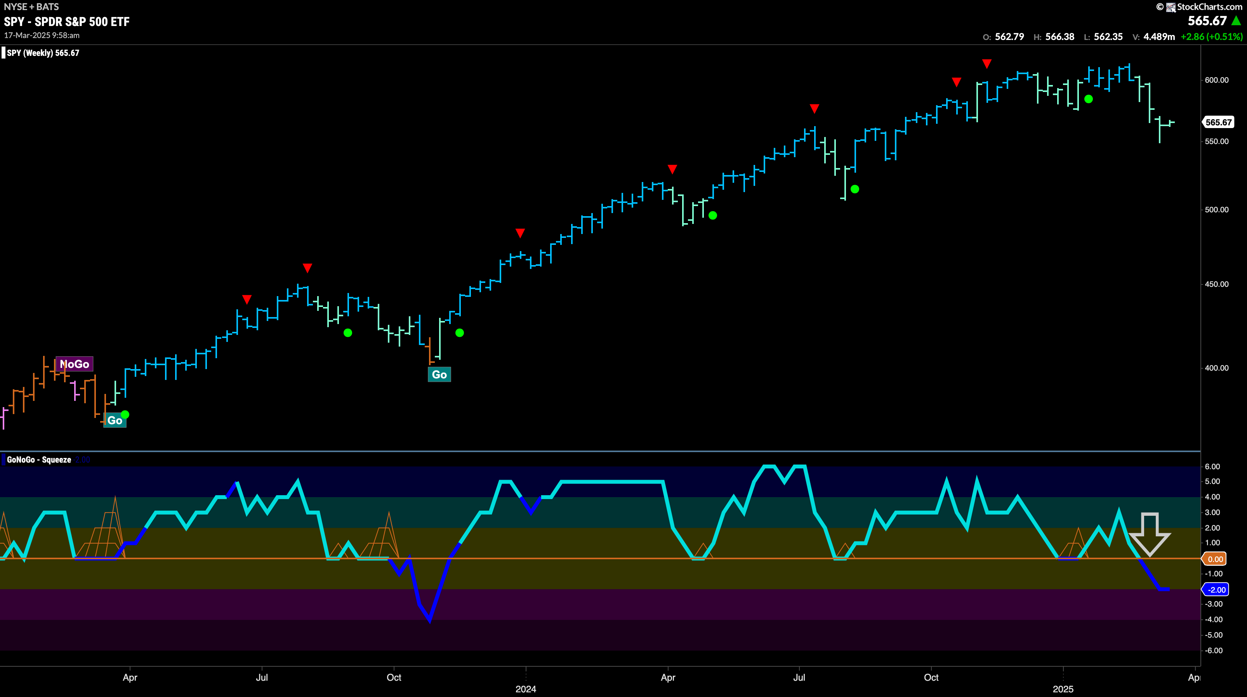
Task: Click the red triangle marker in June 2023
Action: click(x=247, y=300)
